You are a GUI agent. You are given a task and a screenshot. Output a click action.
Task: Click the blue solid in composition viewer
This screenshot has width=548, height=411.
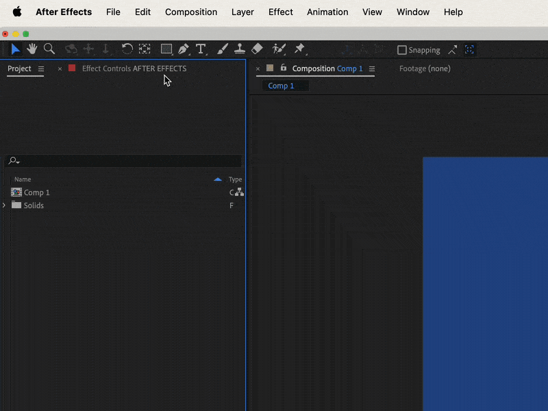click(x=485, y=284)
